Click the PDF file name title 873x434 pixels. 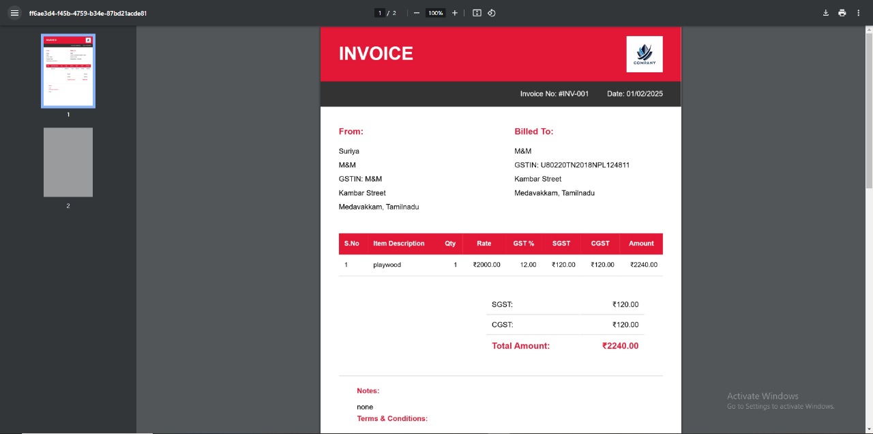click(x=88, y=13)
